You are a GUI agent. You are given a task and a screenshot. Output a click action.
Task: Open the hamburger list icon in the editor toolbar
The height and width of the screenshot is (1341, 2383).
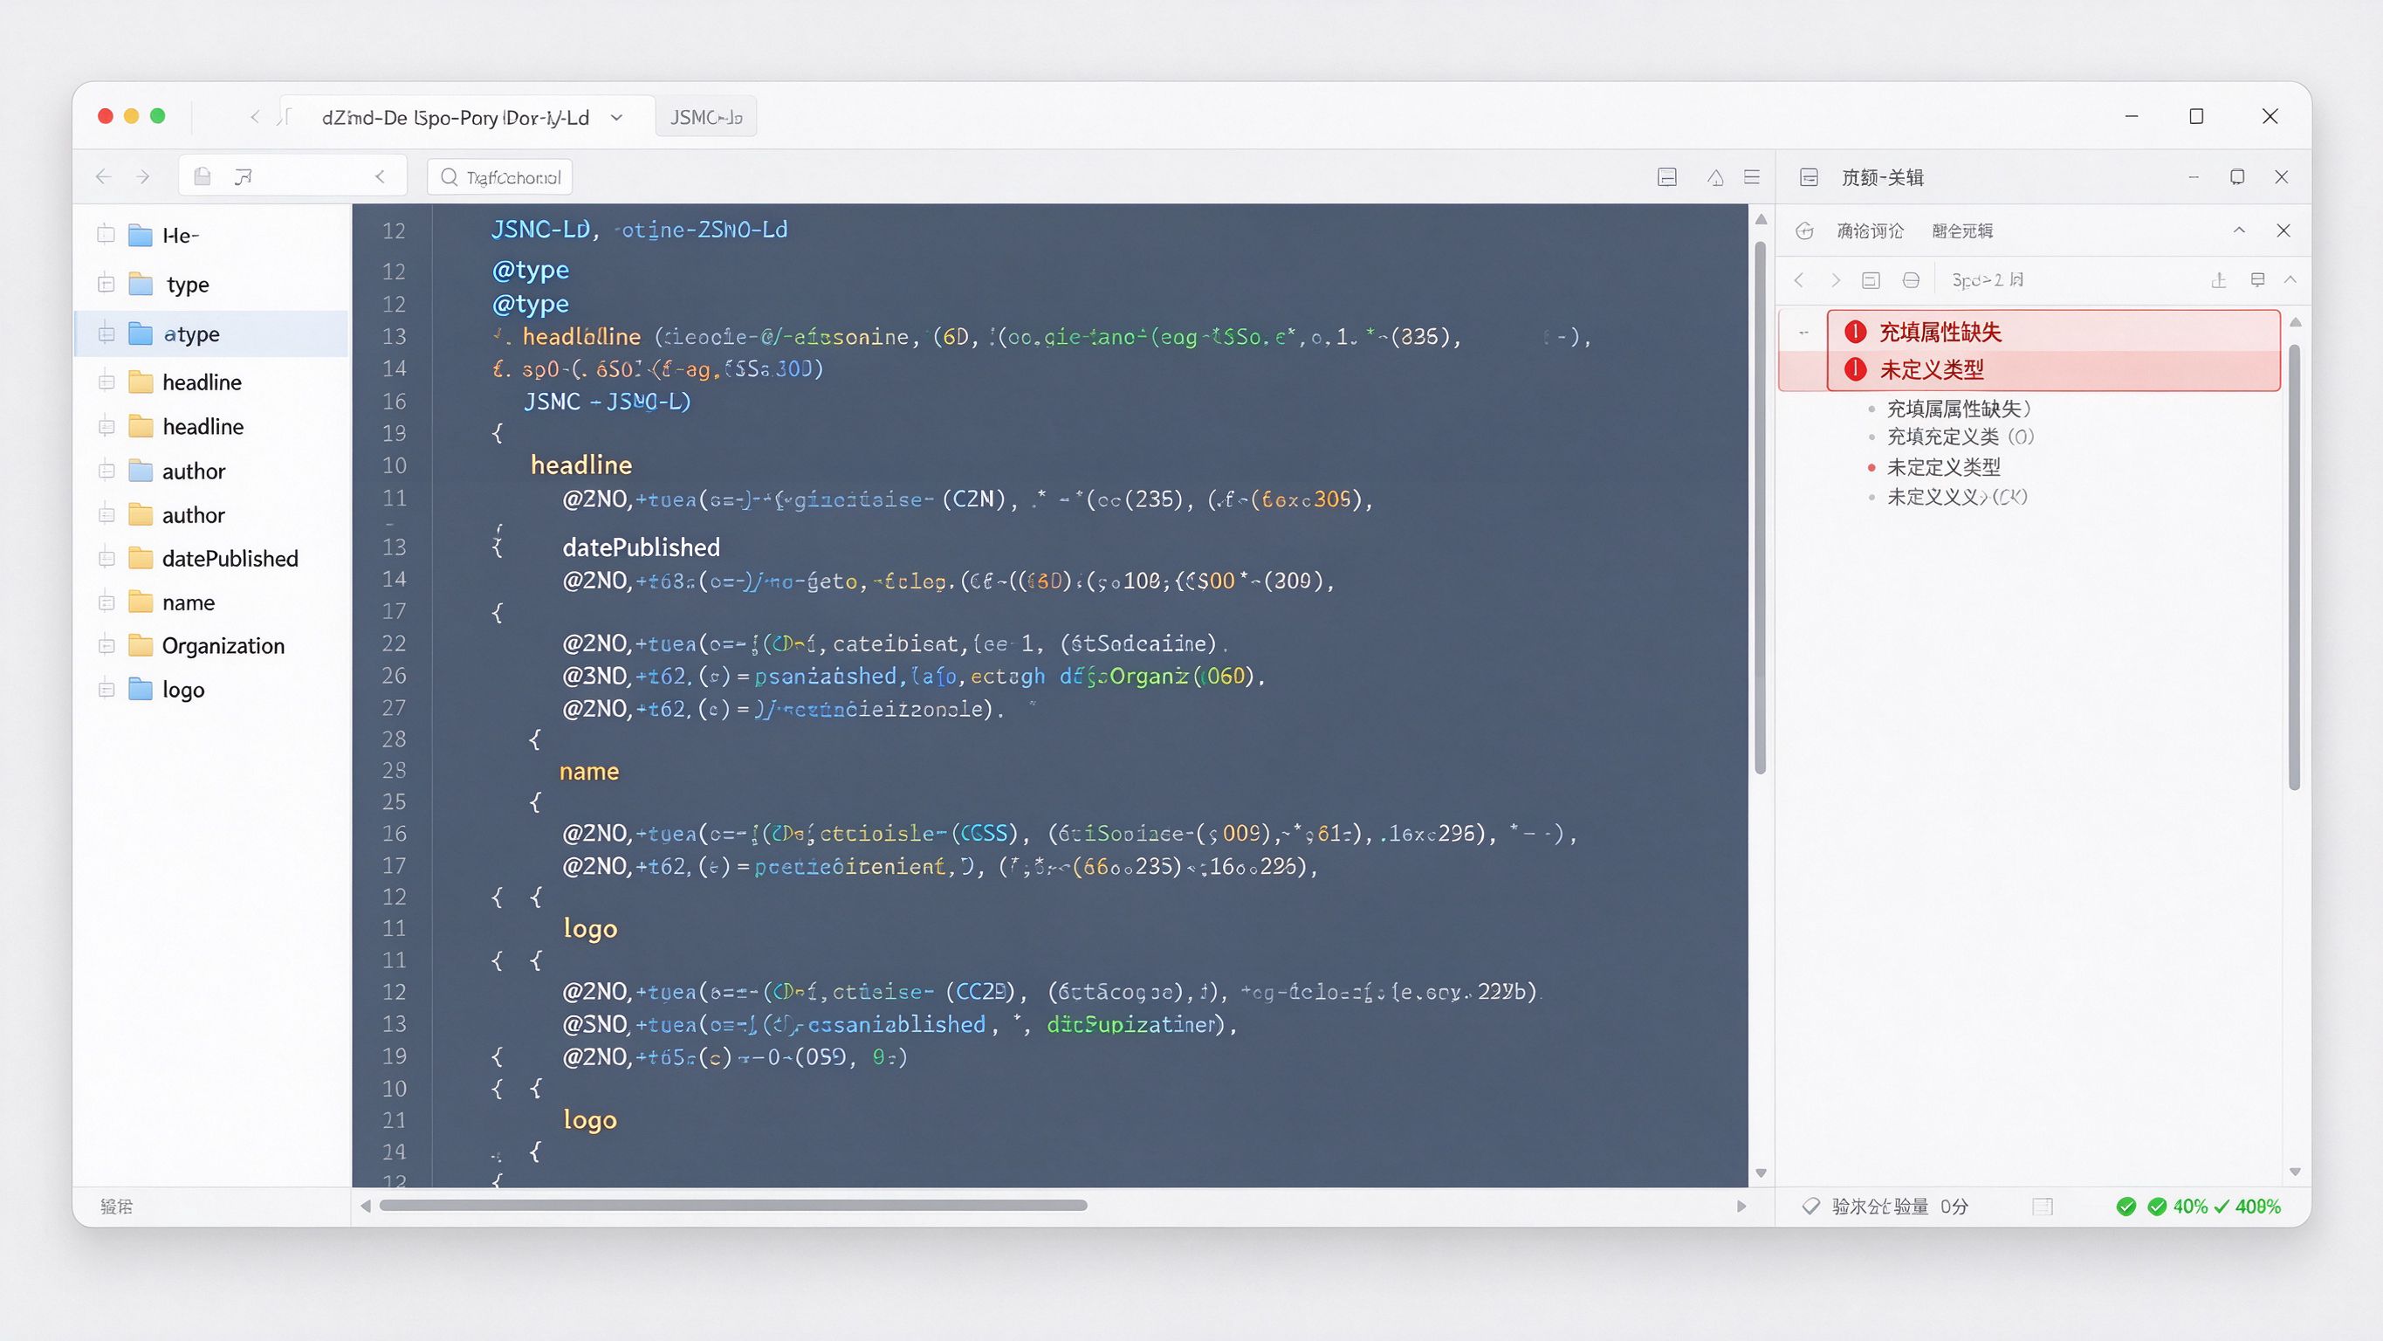coord(1751,176)
